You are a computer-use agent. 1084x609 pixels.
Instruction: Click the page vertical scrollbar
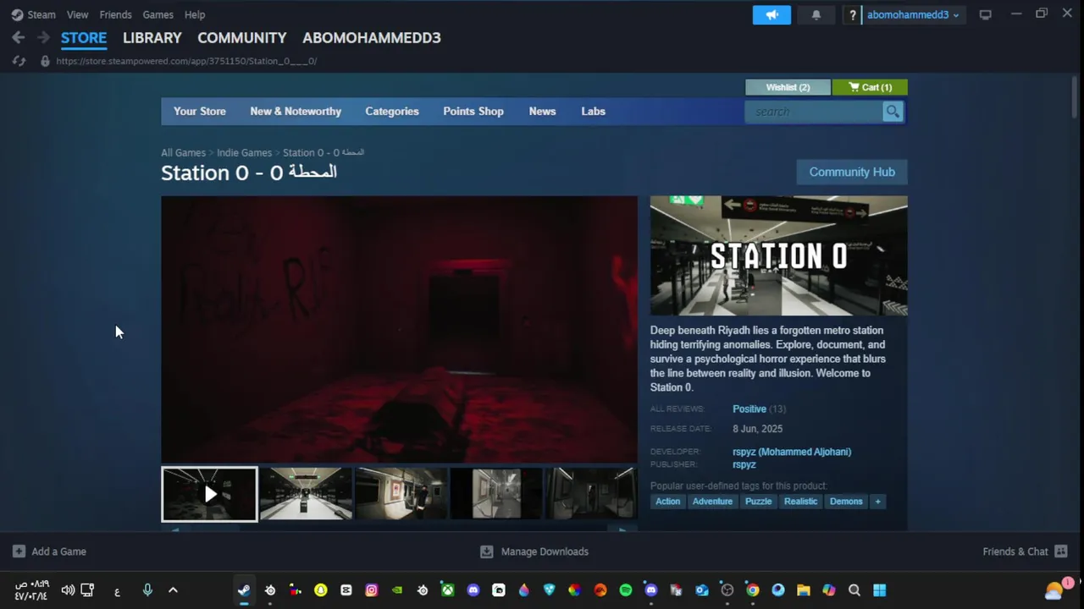pos(1074,97)
